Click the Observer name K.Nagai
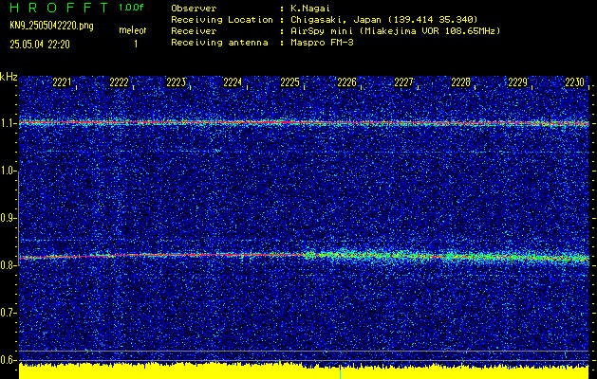This screenshot has height=379, width=597. (x=310, y=9)
